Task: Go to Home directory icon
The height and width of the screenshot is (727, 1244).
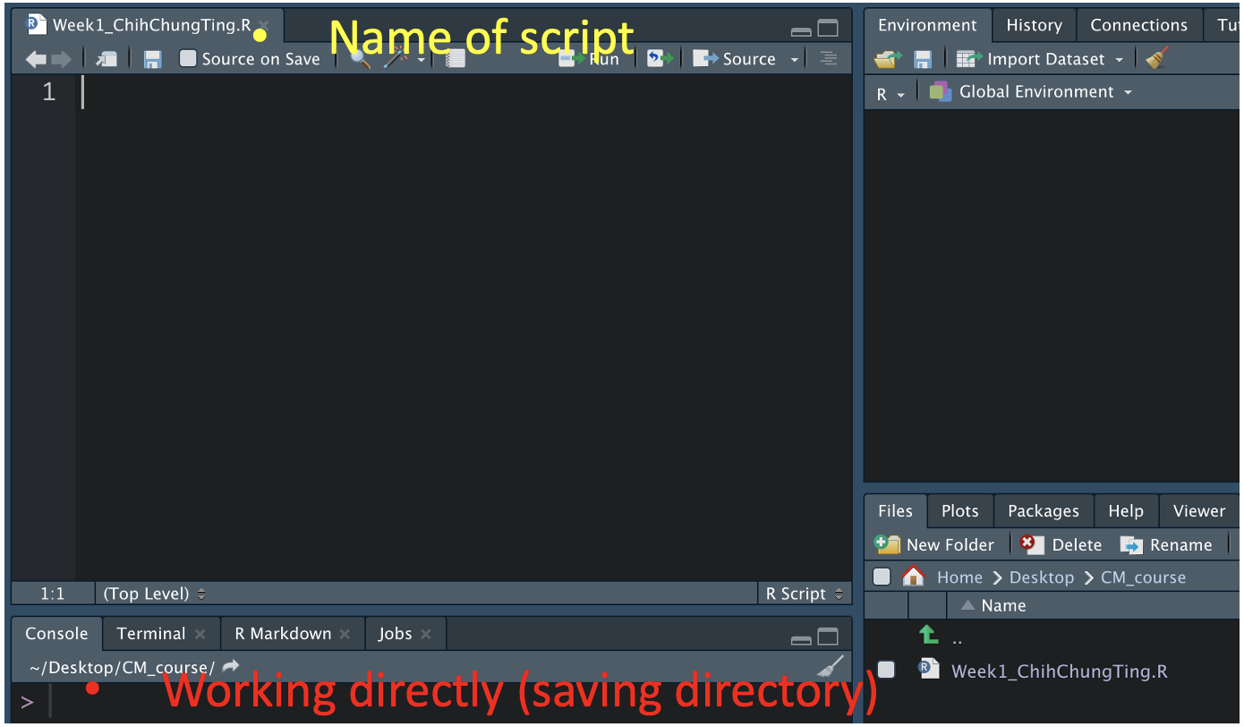Action: click(x=913, y=577)
